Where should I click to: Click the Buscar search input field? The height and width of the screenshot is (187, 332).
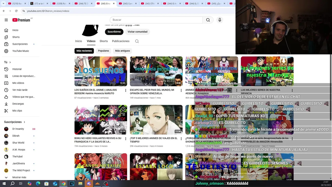(x=156, y=20)
